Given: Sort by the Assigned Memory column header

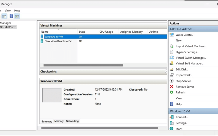Looking at the screenshot, I should tap(133, 32).
